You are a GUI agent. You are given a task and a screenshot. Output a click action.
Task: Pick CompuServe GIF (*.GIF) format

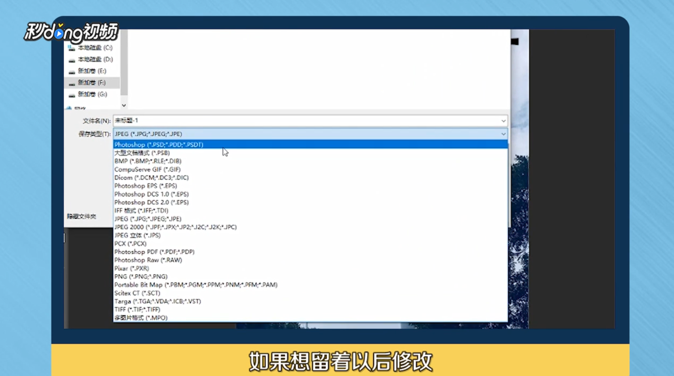(310, 169)
